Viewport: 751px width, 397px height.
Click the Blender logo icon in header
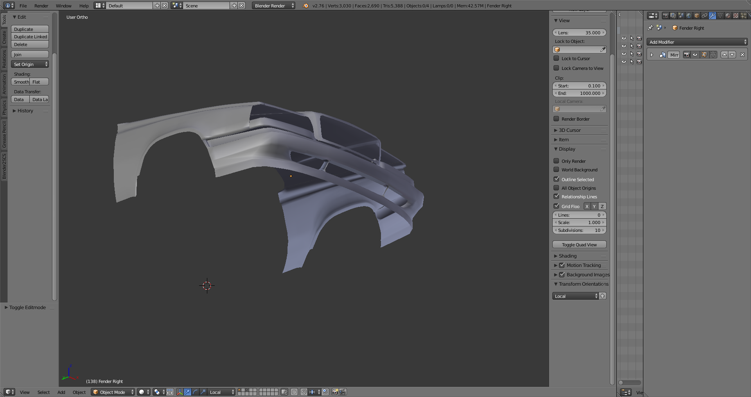click(305, 5)
